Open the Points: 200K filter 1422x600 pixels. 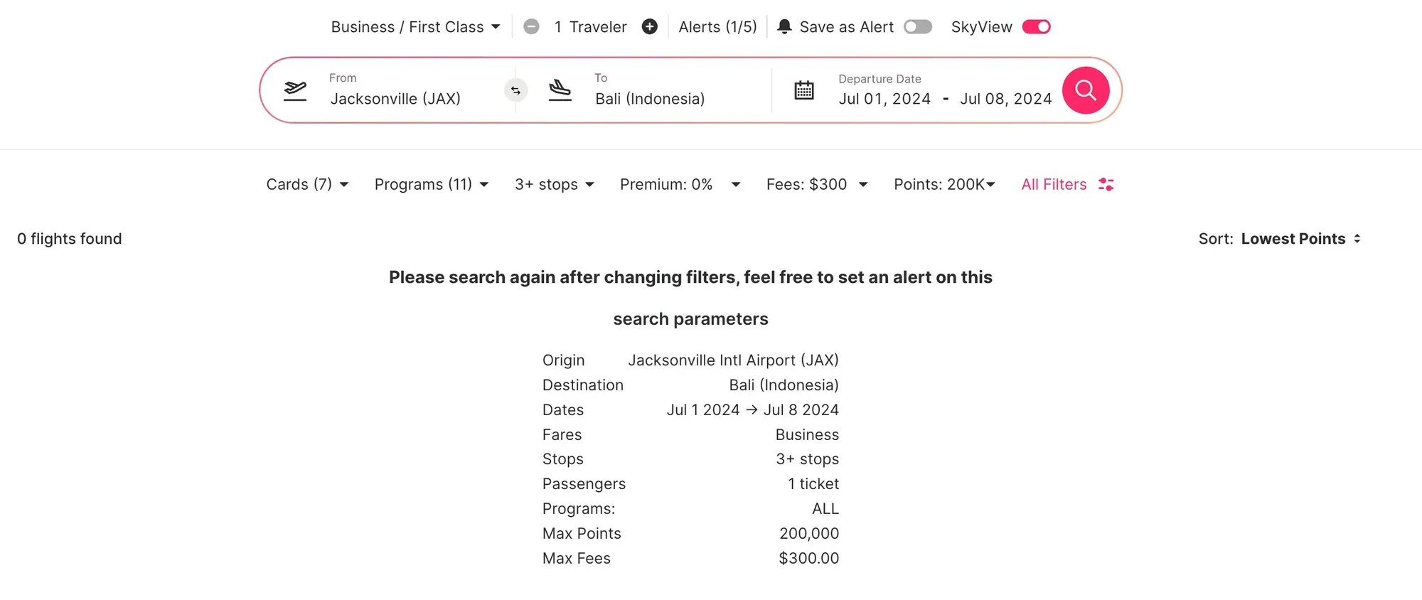point(943,184)
